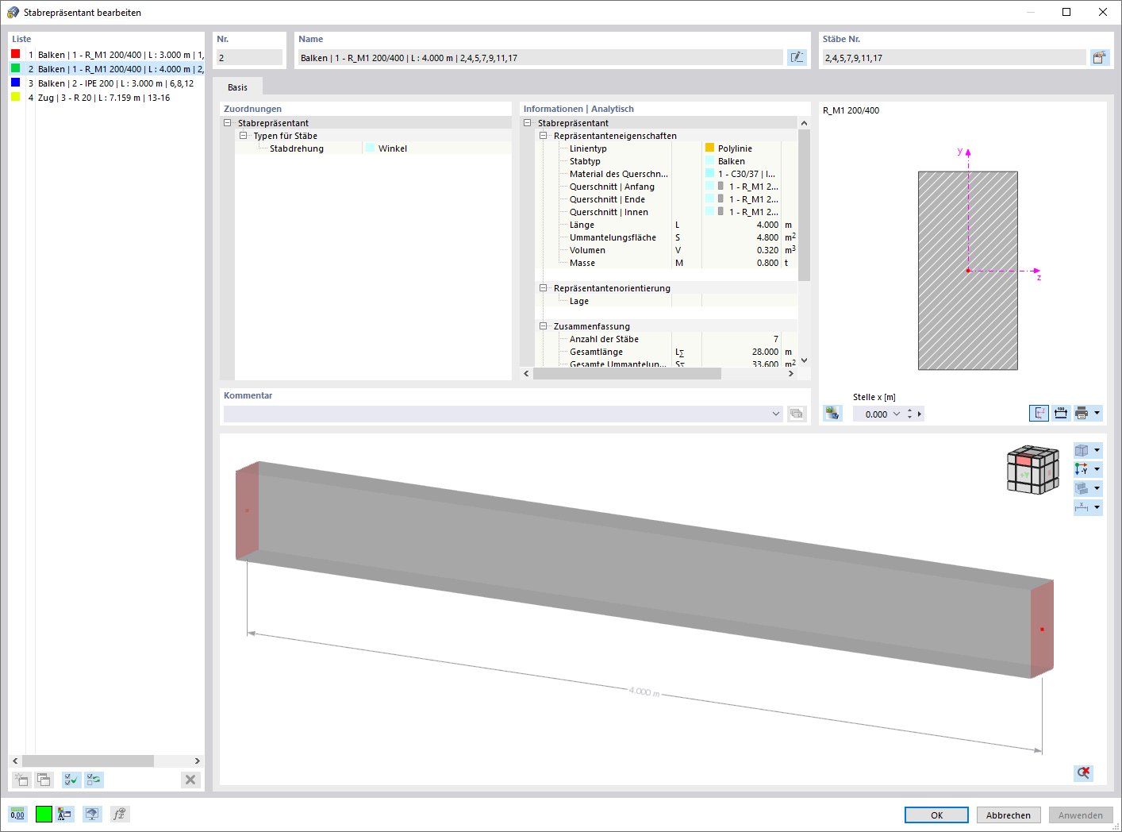The image size is (1122, 832).
Task: Click the cross-section library icon beside Stelle x
Action: [x=832, y=413]
